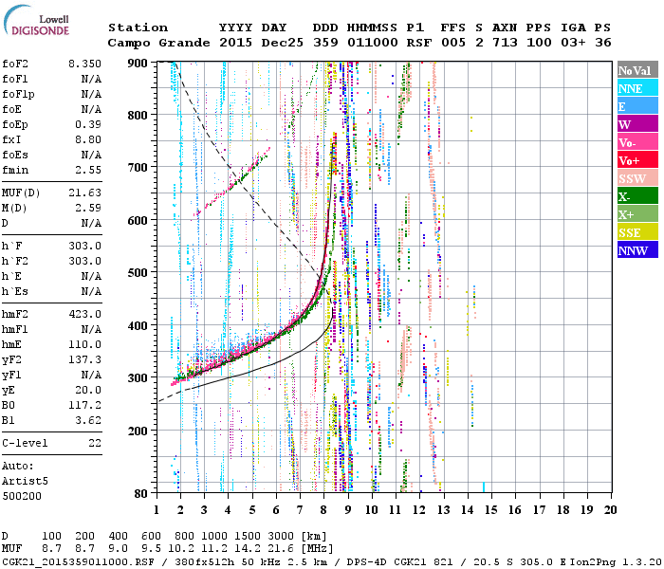Click the hmF2 value 423.0

[x=84, y=314]
